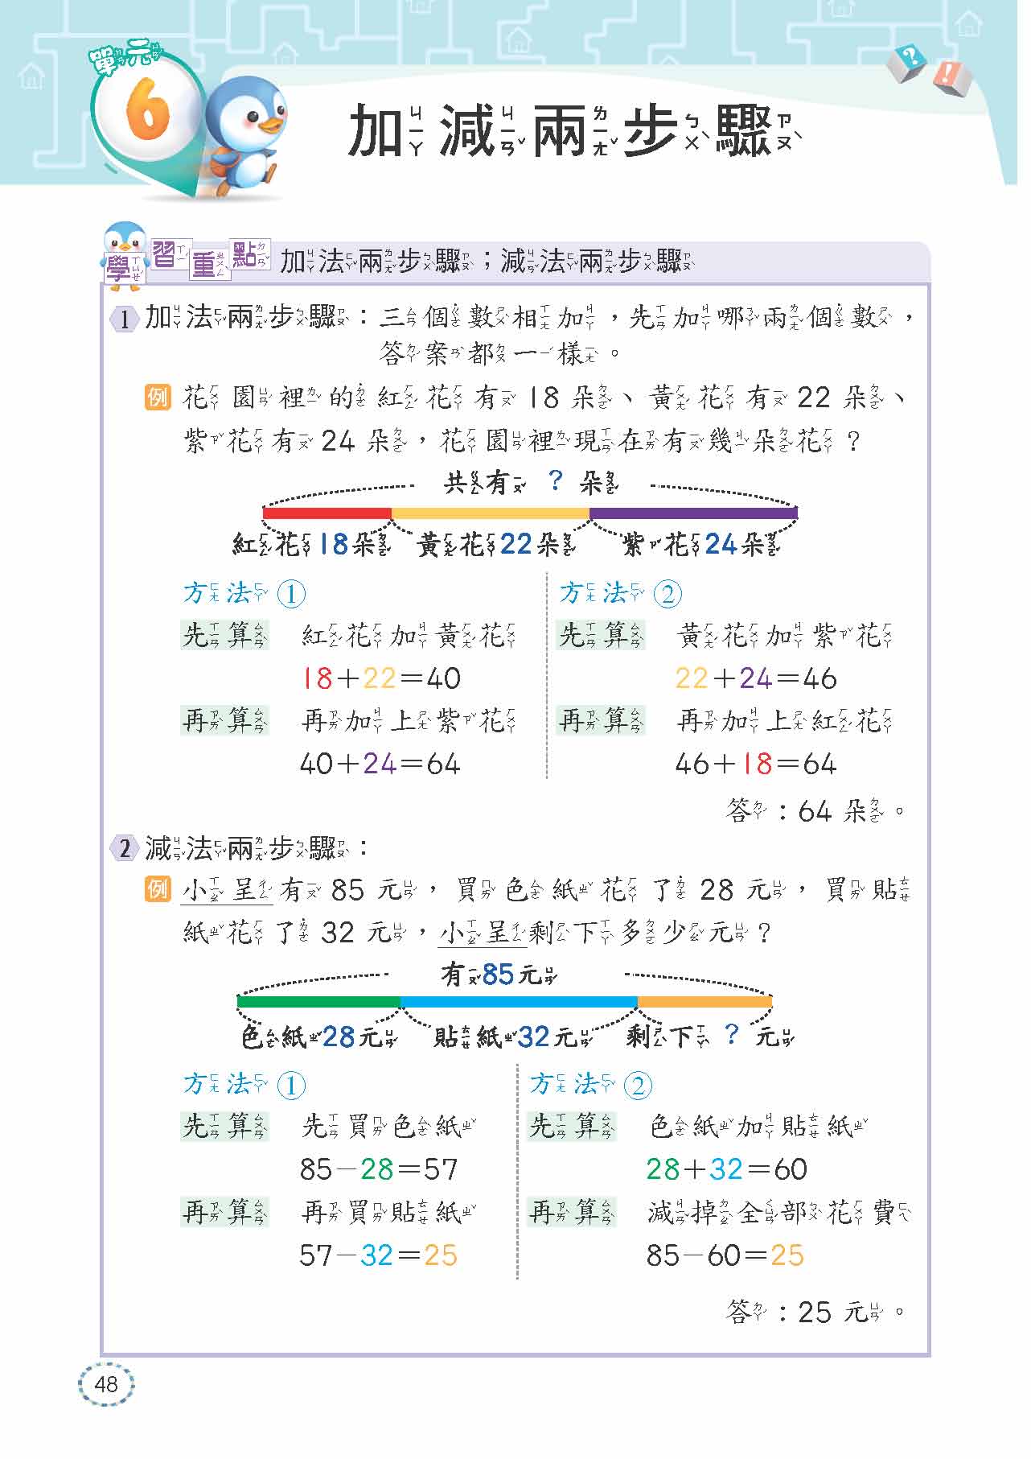Viewport: 1031px width, 1459px height.
Task: Click the green bar segment for 色紙
Action: 318,1002
